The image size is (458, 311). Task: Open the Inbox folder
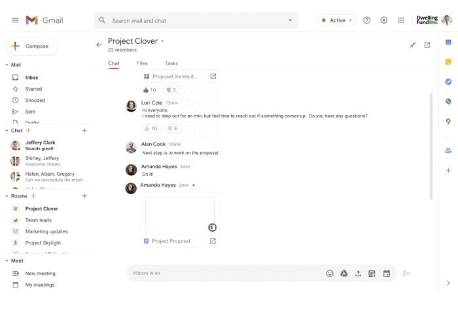click(31, 77)
